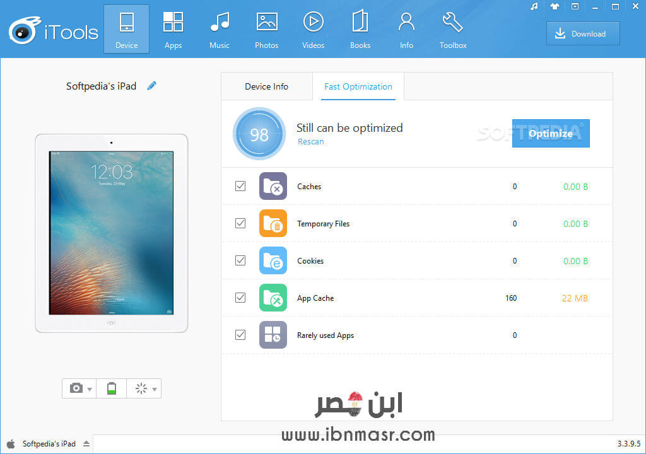Uncheck the App Cache checkbox

click(240, 298)
